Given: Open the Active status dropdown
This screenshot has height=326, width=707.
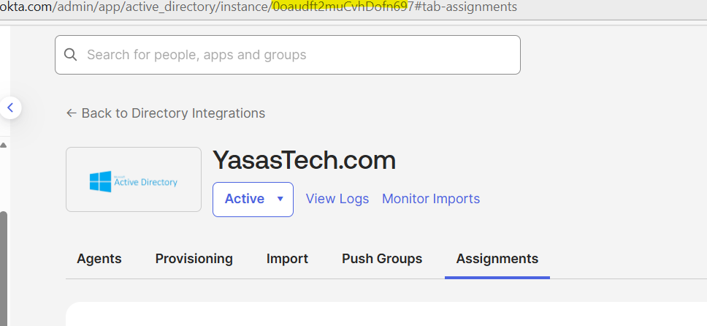Looking at the screenshot, I should pos(253,199).
